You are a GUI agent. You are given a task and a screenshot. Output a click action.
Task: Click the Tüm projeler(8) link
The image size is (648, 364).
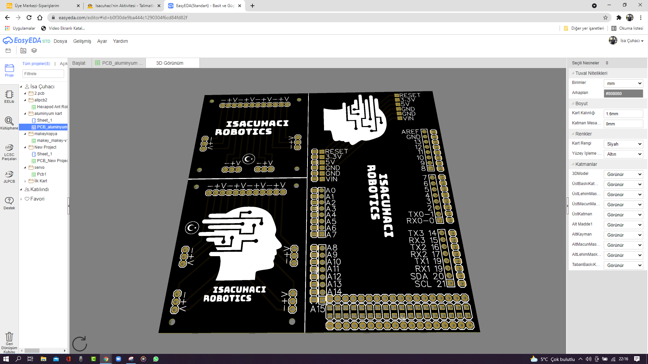click(36, 63)
